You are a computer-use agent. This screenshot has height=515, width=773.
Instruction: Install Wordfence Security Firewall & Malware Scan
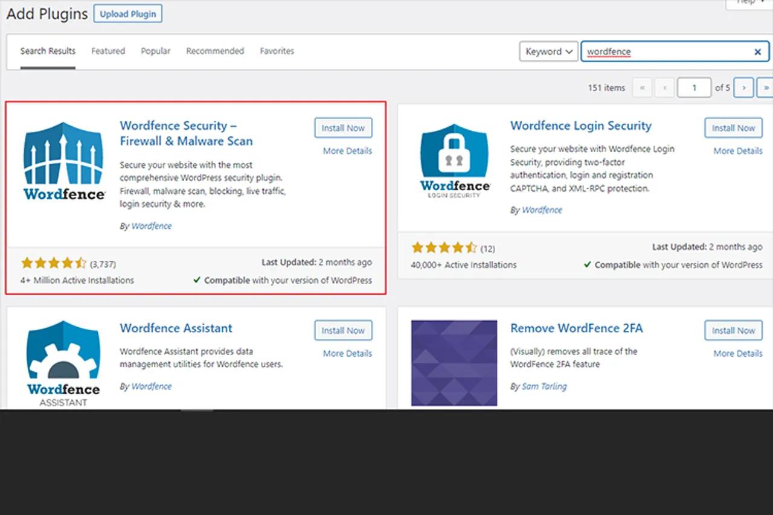point(343,128)
